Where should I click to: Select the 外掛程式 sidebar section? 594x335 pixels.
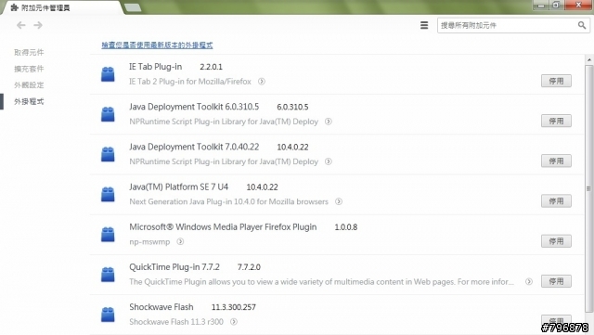[29, 101]
